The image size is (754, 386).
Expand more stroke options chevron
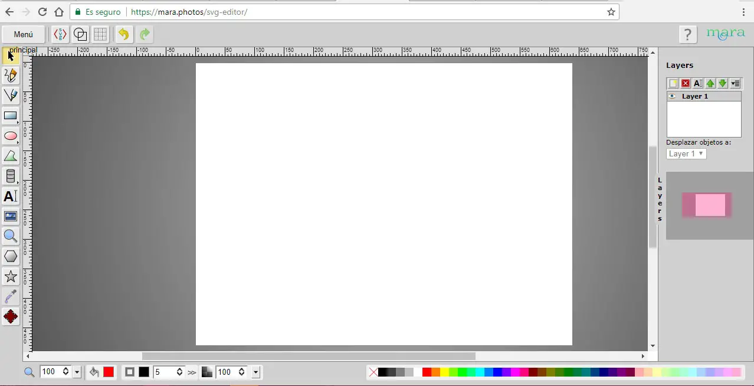click(192, 372)
